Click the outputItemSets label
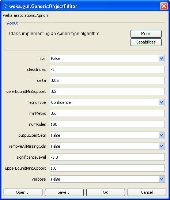This screenshot has width=170, height=200. (32, 135)
